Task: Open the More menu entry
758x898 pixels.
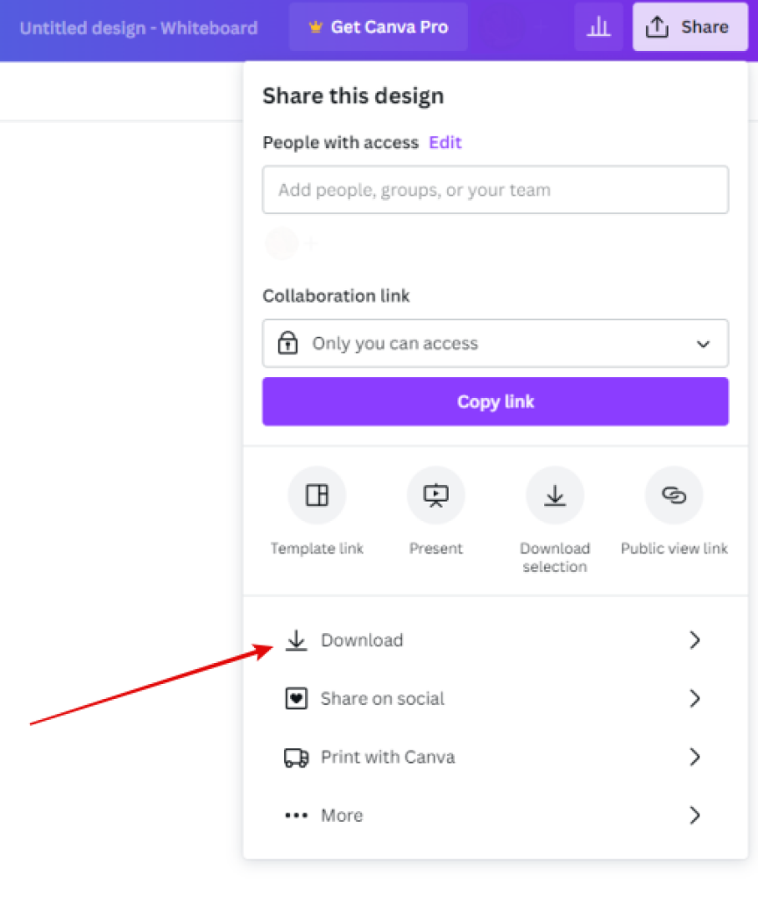Action: tap(495, 816)
